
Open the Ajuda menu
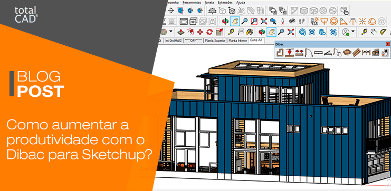240,3
